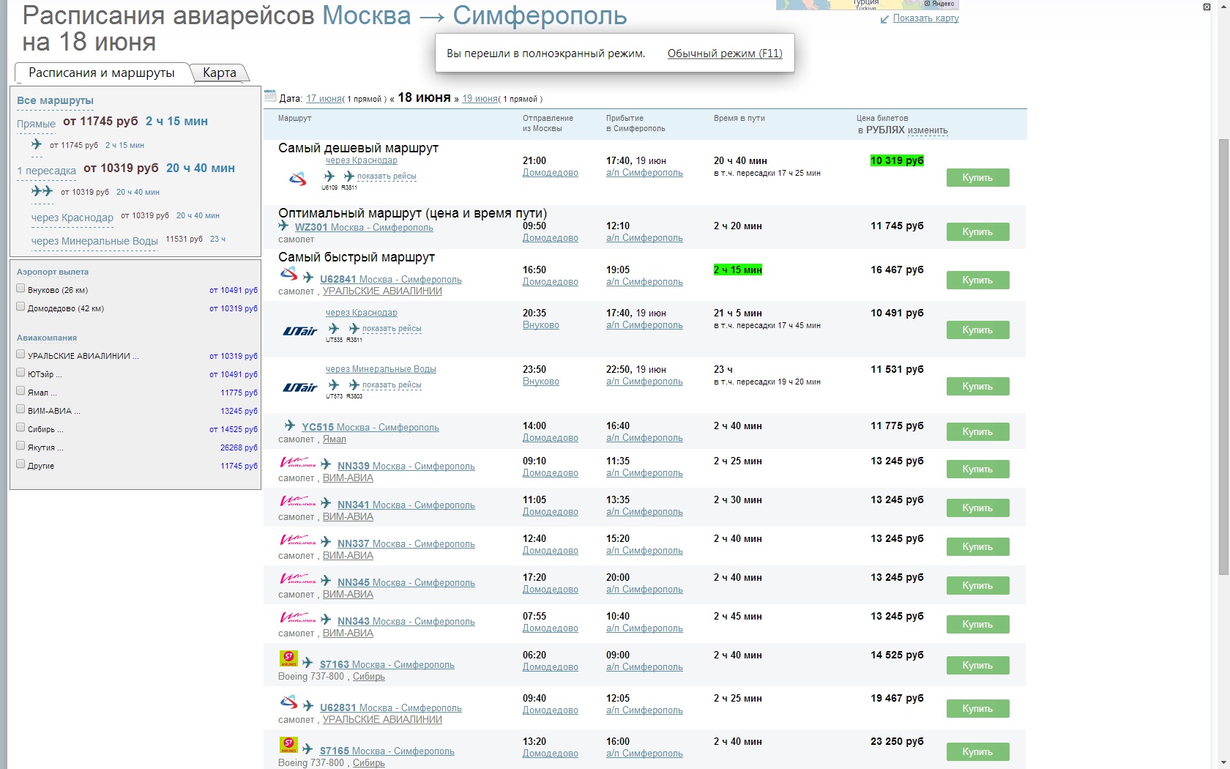Click the Ural Airlines logo in cheapest route row
This screenshot has width=1230, height=769.
(x=297, y=178)
